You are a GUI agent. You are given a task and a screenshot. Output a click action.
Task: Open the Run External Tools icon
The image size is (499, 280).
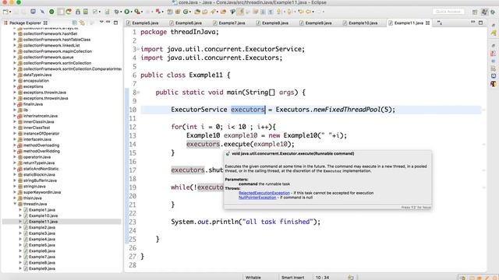[x=137, y=12]
